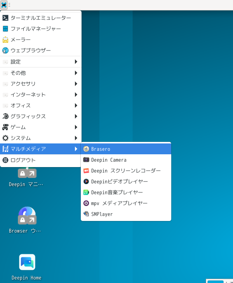
Task: Open the オフィス menu category
Action: point(41,105)
